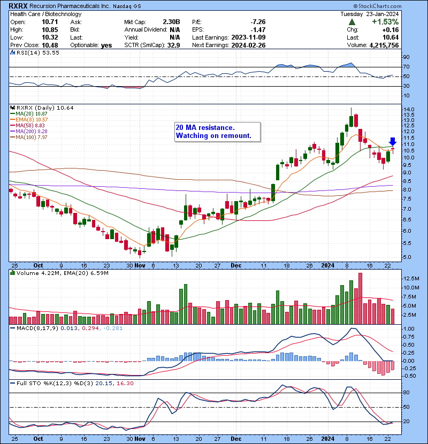Click the EPS value -1.47

click(x=258, y=30)
